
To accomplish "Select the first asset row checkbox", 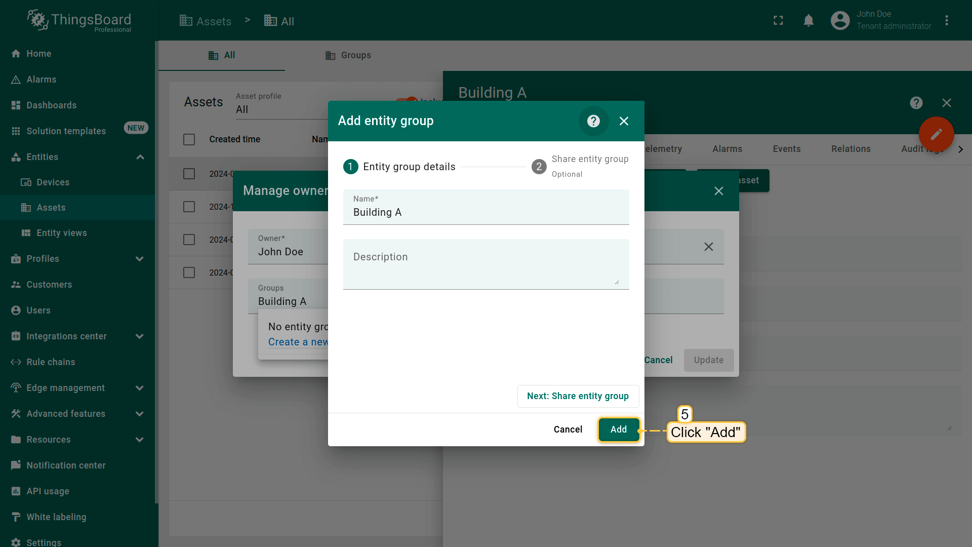I will [x=189, y=174].
